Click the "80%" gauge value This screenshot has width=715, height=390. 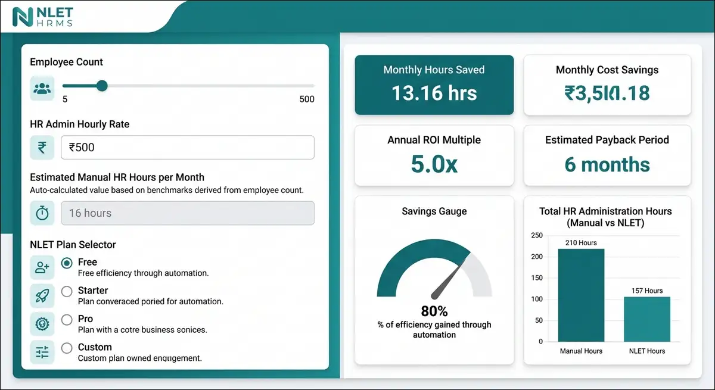click(x=434, y=311)
